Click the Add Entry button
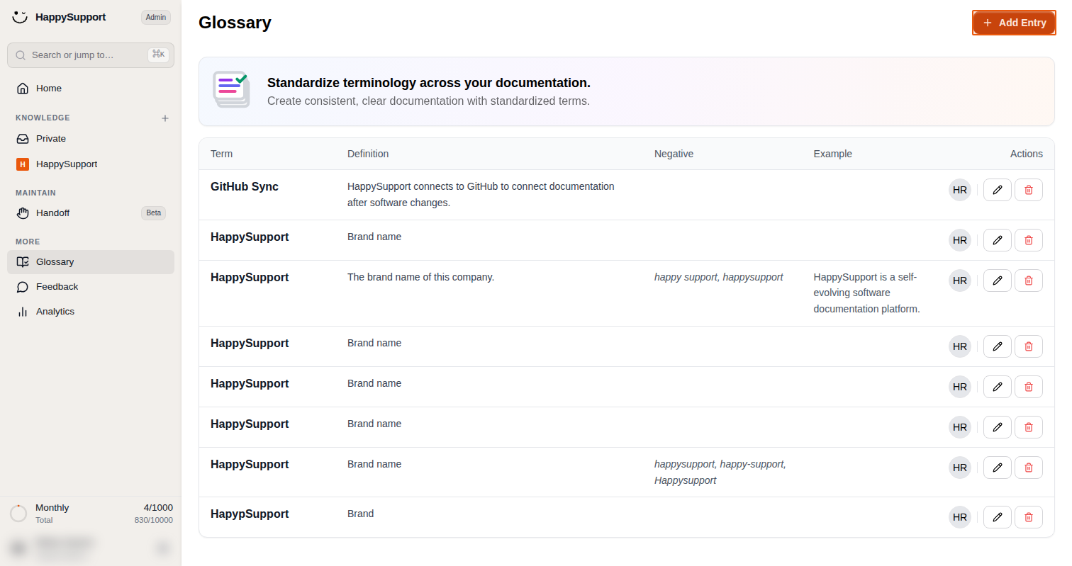This screenshot has height=566, width=1072. pos(1014,23)
